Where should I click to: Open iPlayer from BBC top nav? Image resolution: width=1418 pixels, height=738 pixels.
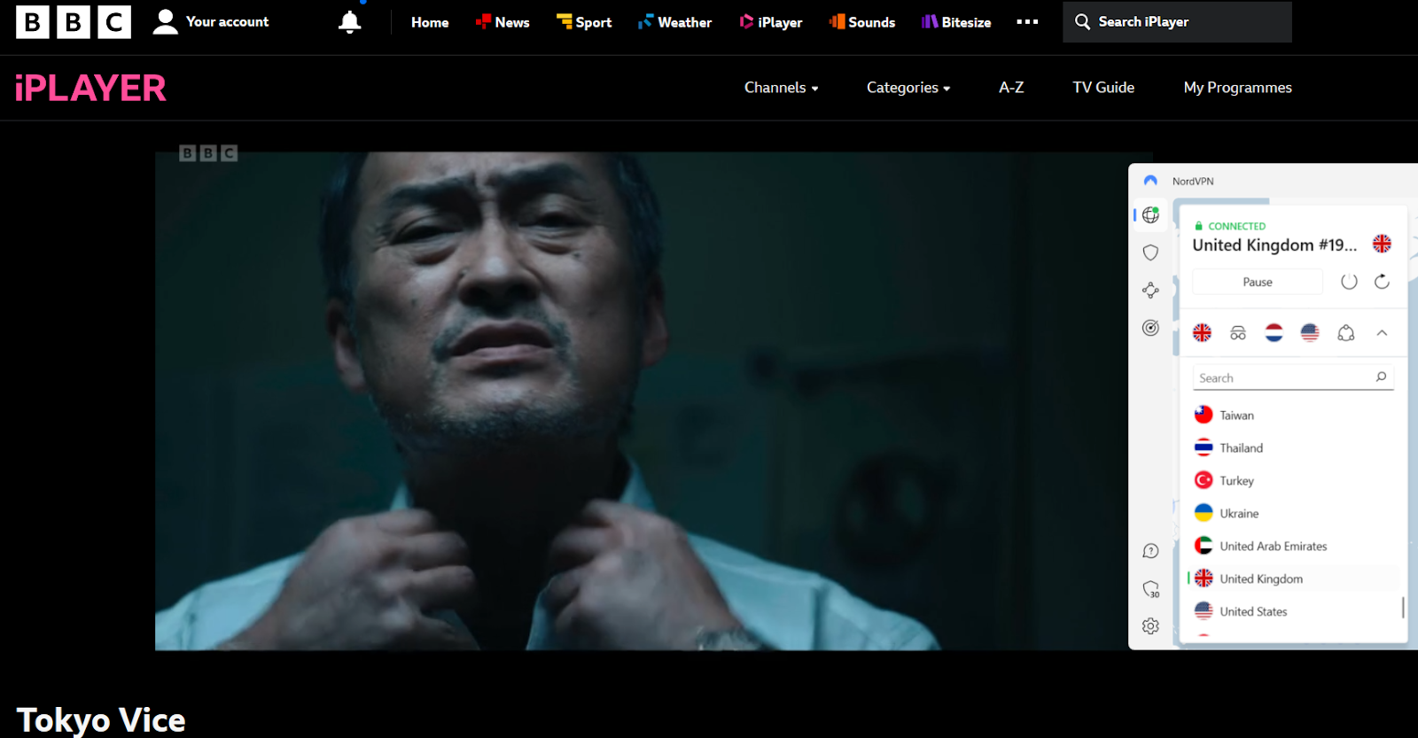click(771, 22)
